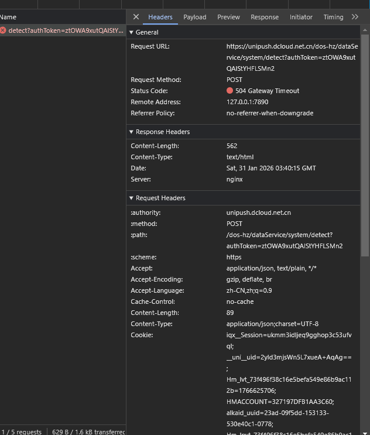Select the detect?authToken request row
The image size is (370, 435).
(66, 30)
